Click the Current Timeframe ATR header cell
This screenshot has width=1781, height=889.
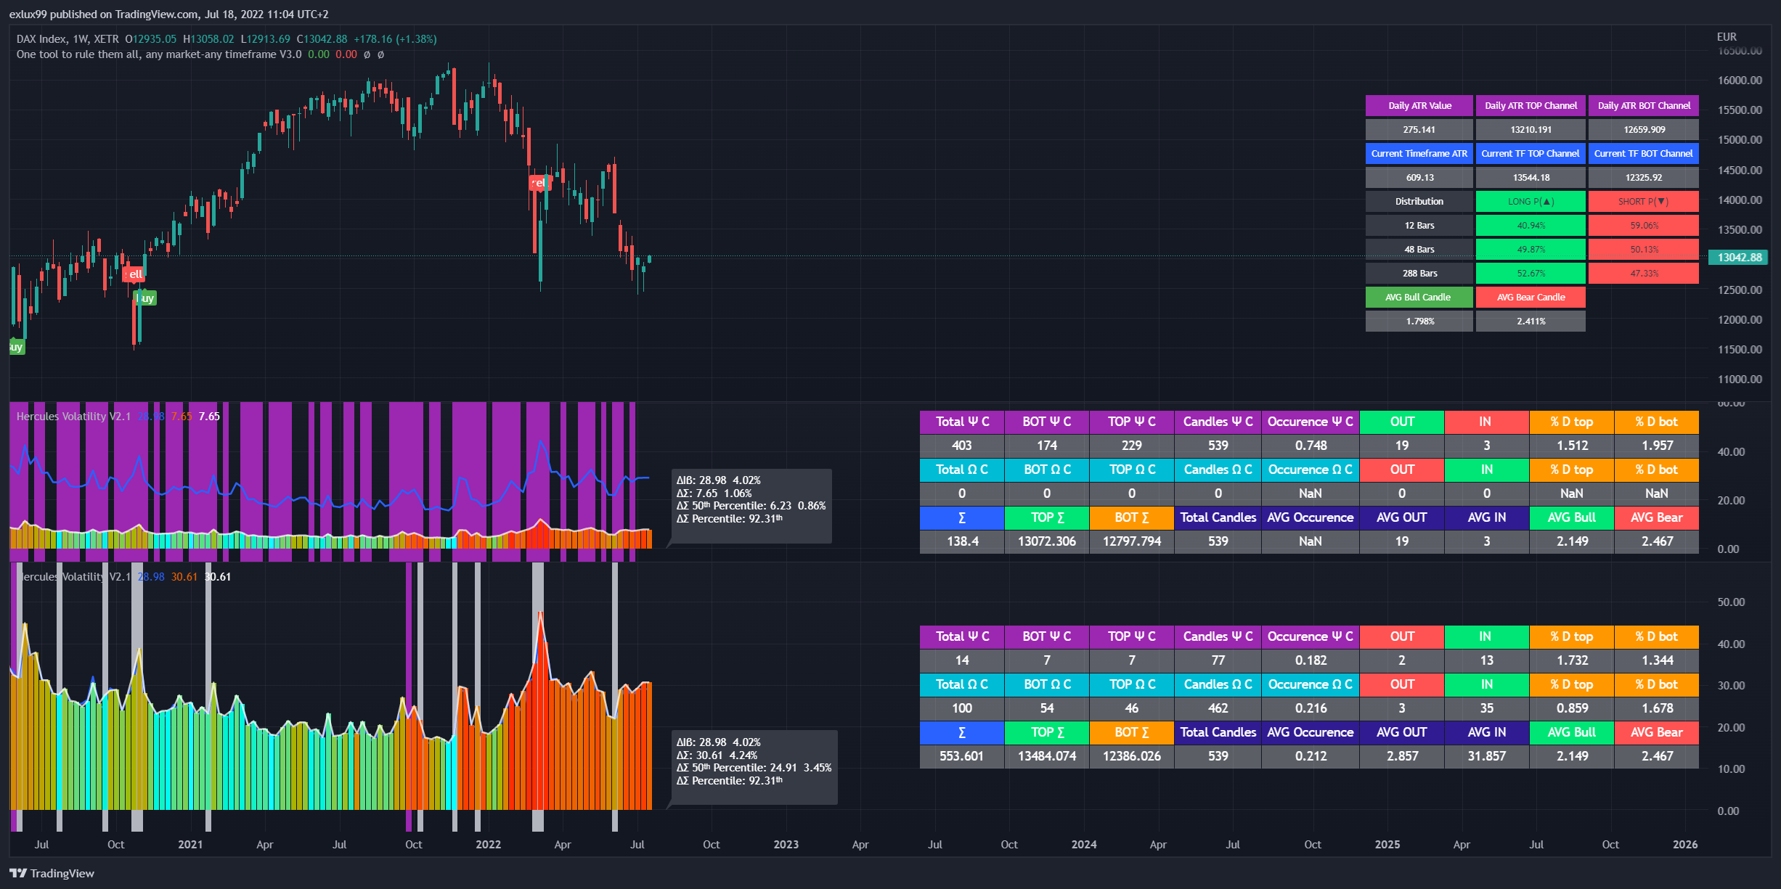[1419, 154]
